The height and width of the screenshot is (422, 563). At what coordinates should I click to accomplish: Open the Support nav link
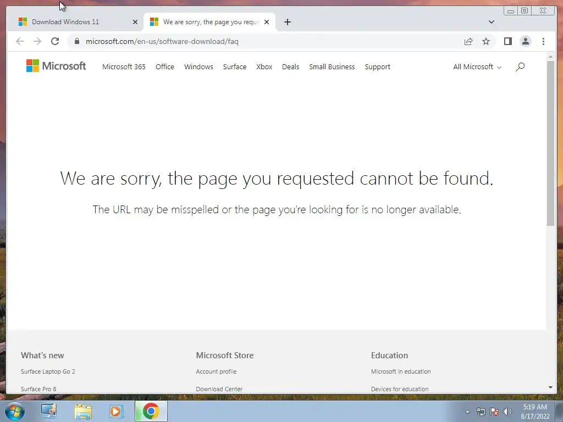377,66
